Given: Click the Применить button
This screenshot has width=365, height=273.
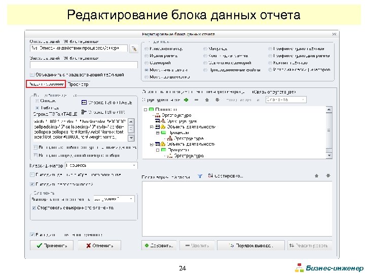Looking at the screenshot, I should (x=52, y=245).
